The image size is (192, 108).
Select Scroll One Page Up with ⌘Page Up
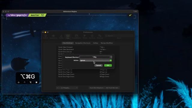88,72
